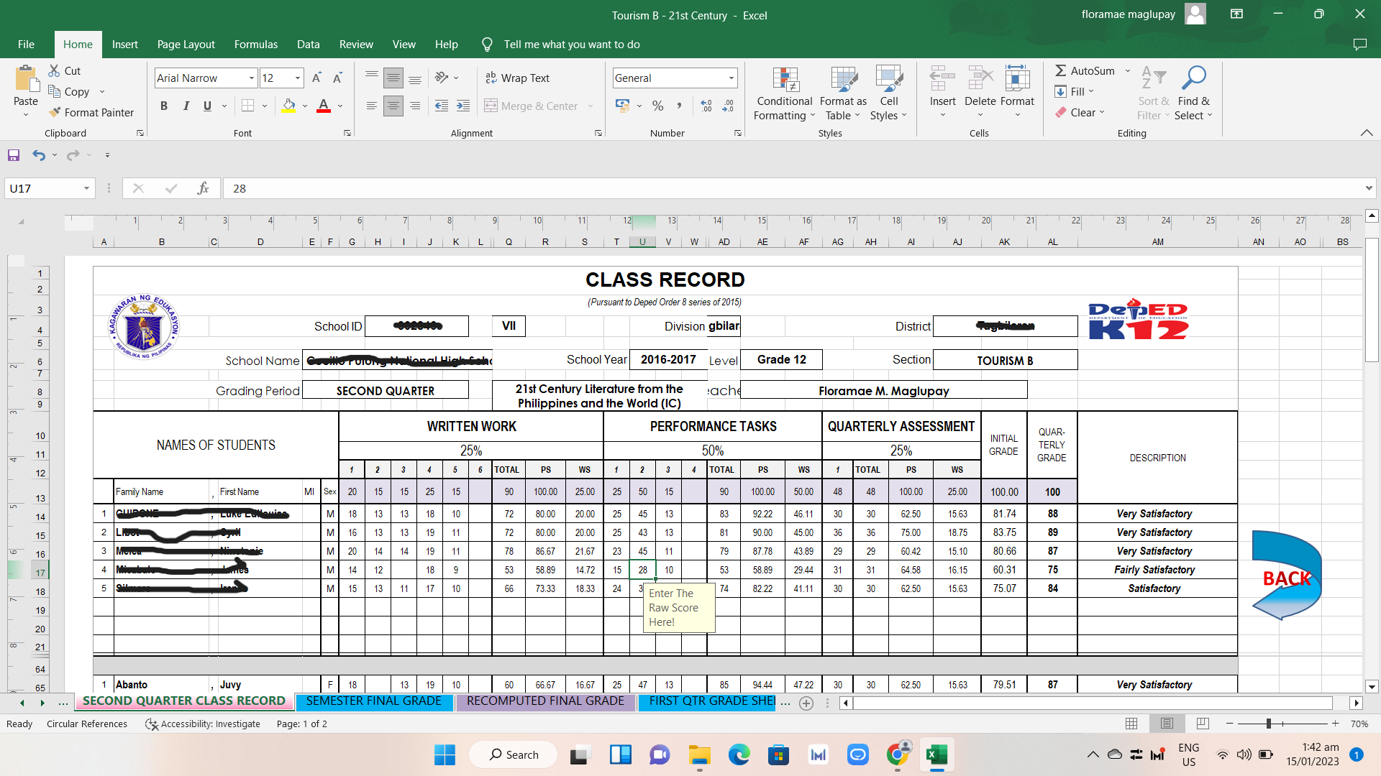Switch to SEMESTER FINAL GRADE sheet
The image size is (1381, 776).
tap(373, 701)
